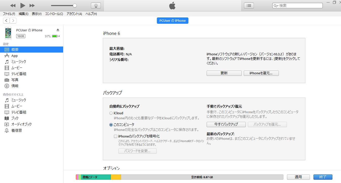Click the テレビ番組 screen icon under 自分のデバイス上

point(7,112)
